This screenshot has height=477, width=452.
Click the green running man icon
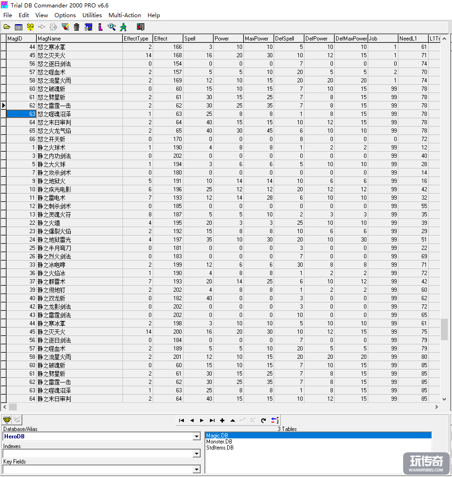click(123, 27)
